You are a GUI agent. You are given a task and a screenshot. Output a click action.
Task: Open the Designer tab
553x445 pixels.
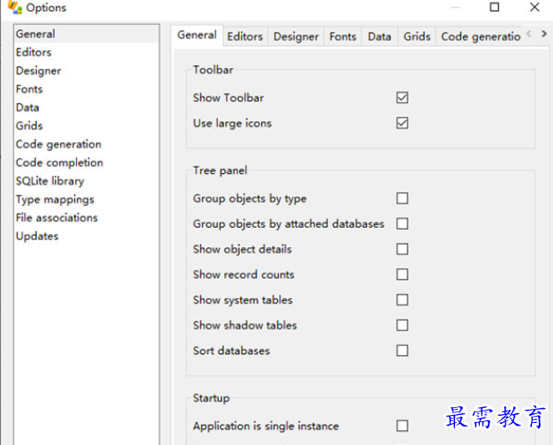[x=295, y=36]
